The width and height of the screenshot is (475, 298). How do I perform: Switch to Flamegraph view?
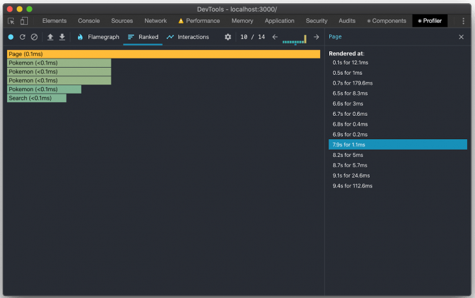98,37
